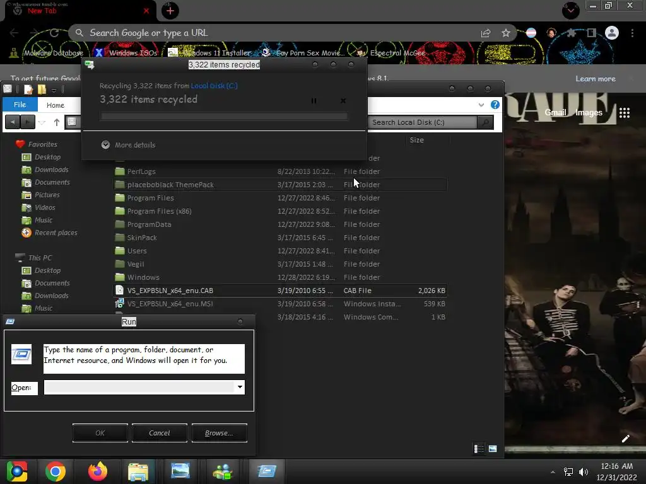Click Browse... in the Run dialog
The height and width of the screenshot is (484, 646).
click(219, 433)
